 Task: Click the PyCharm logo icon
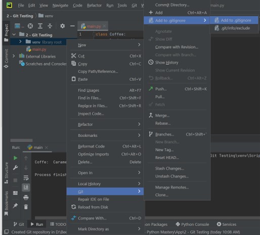pyautogui.click(x=9, y=5)
